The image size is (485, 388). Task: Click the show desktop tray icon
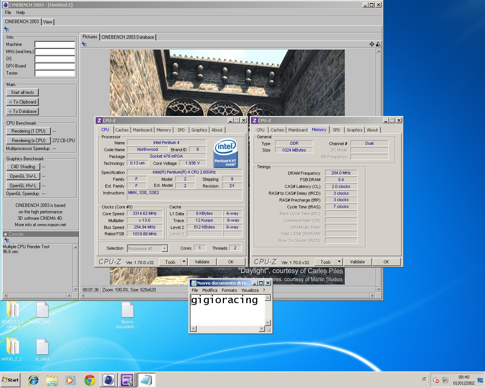click(x=480, y=380)
